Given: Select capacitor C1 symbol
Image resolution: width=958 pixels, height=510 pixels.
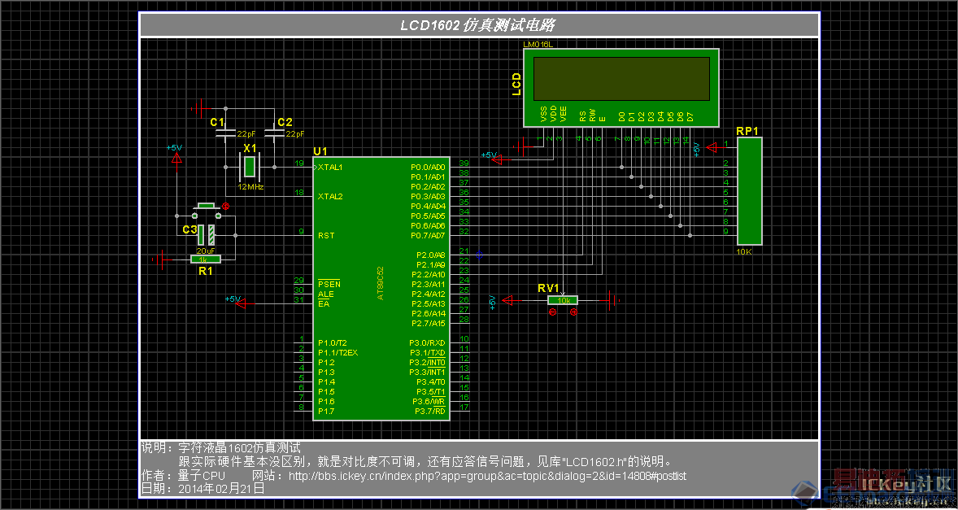Looking at the screenshot, I should 225,133.
